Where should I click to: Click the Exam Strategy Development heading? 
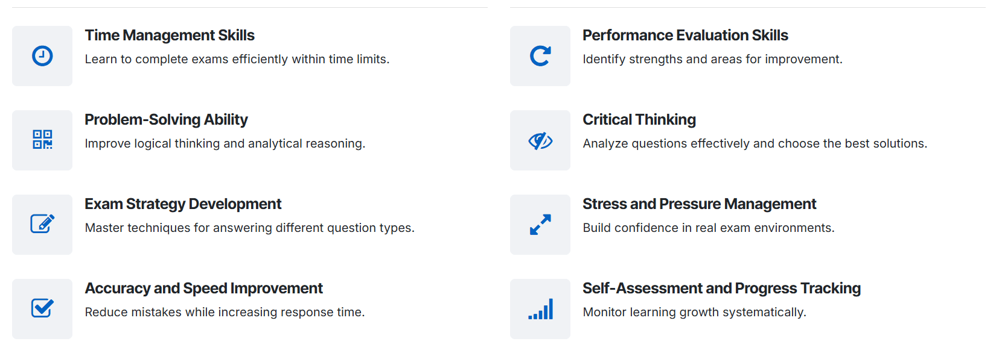point(183,204)
